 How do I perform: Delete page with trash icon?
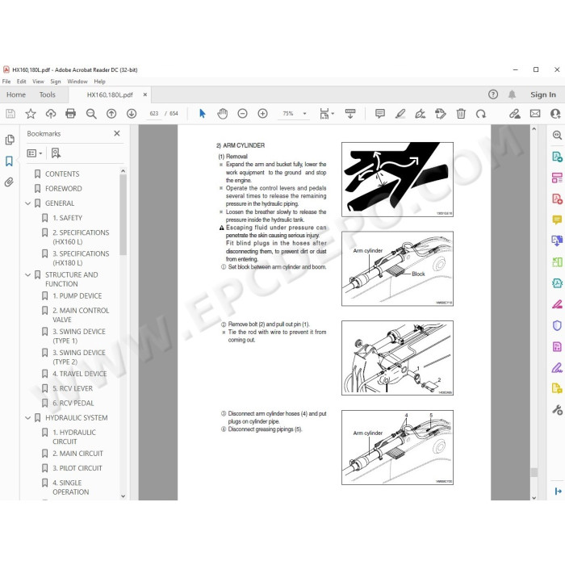pos(461,114)
